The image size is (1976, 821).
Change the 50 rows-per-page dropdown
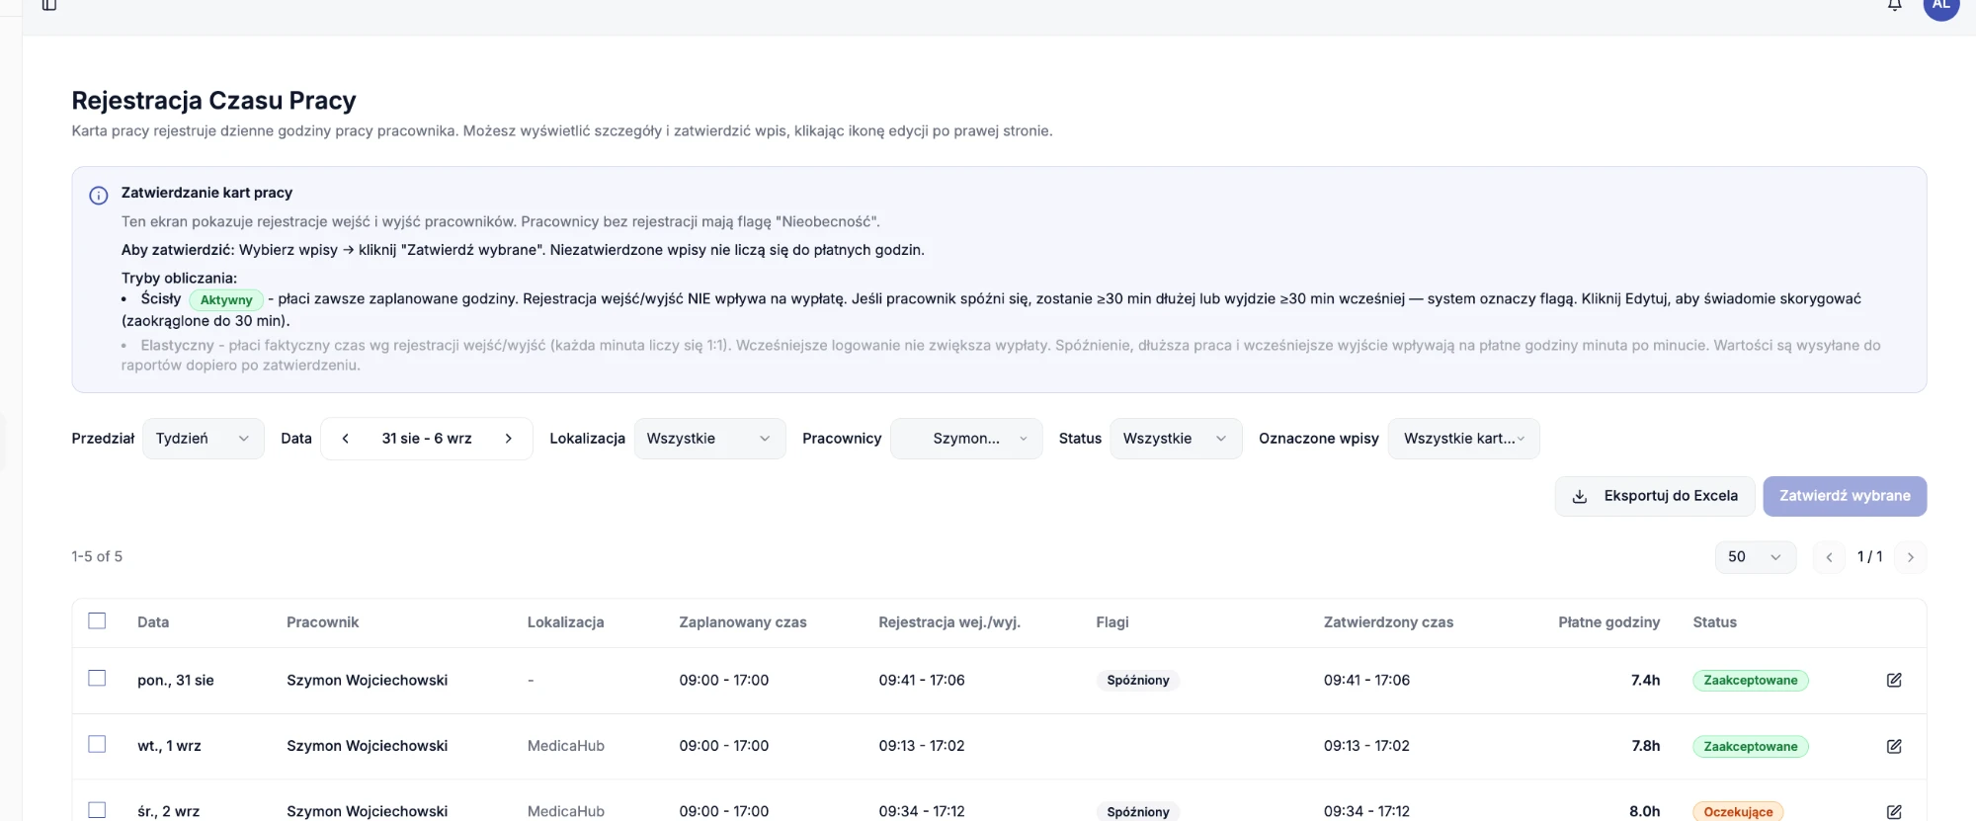(x=1756, y=557)
